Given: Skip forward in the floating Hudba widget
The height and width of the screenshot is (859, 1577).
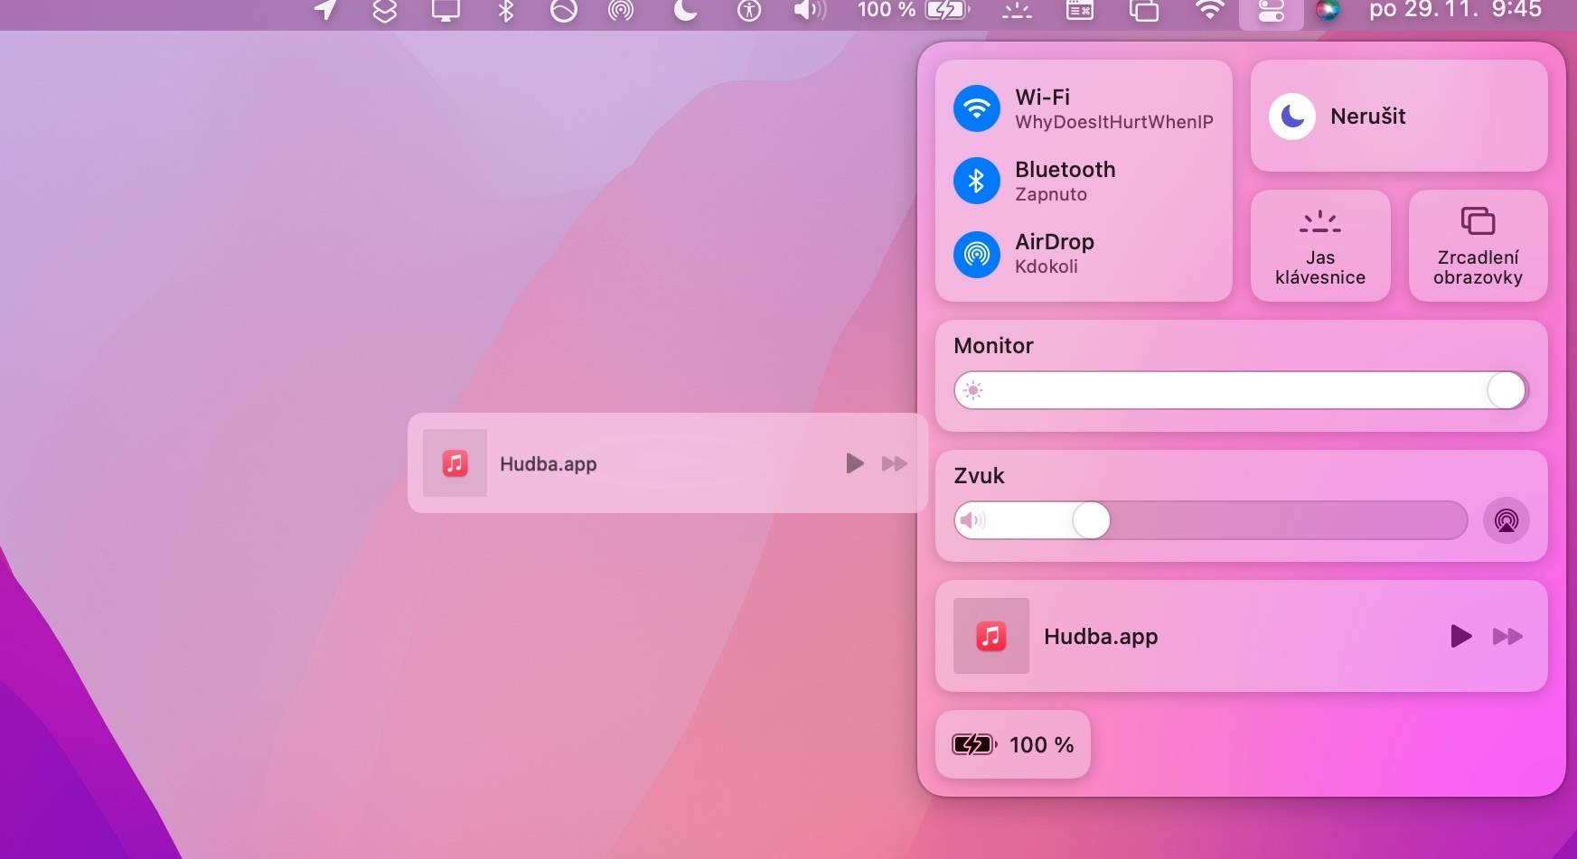Looking at the screenshot, I should pos(895,463).
